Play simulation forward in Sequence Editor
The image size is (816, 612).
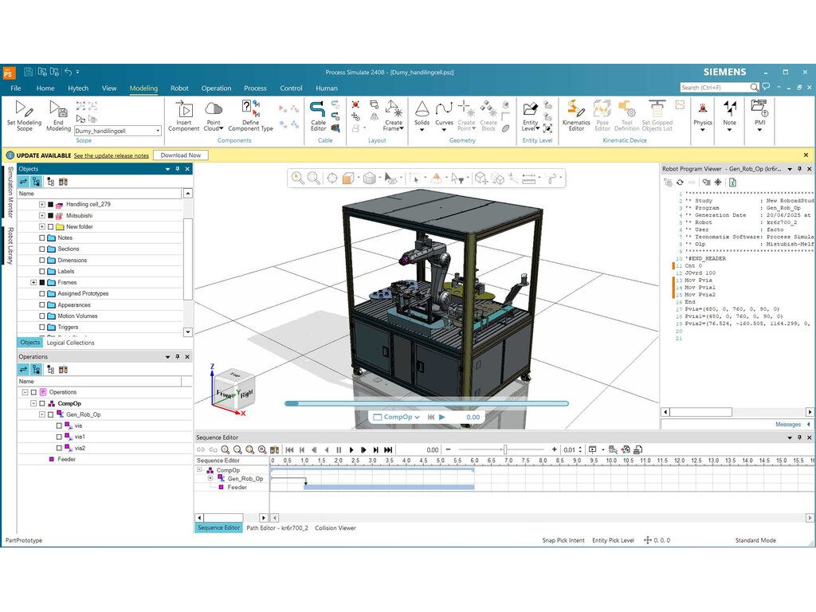pos(351,449)
